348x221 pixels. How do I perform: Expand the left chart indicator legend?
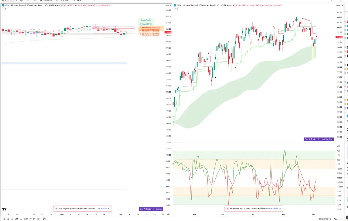[4, 9]
